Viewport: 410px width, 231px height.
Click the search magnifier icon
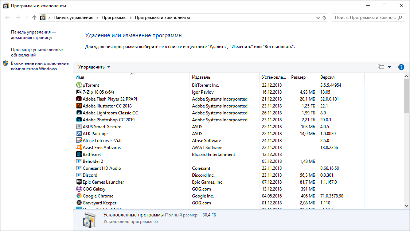[400, 17]
